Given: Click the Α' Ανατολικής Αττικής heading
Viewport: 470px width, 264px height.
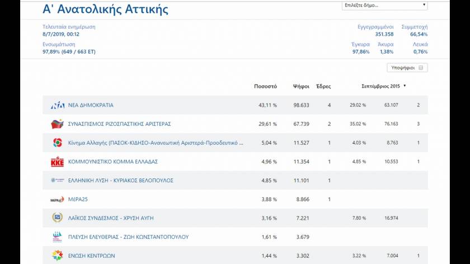Looking at the screenshot, I should 105,10.
